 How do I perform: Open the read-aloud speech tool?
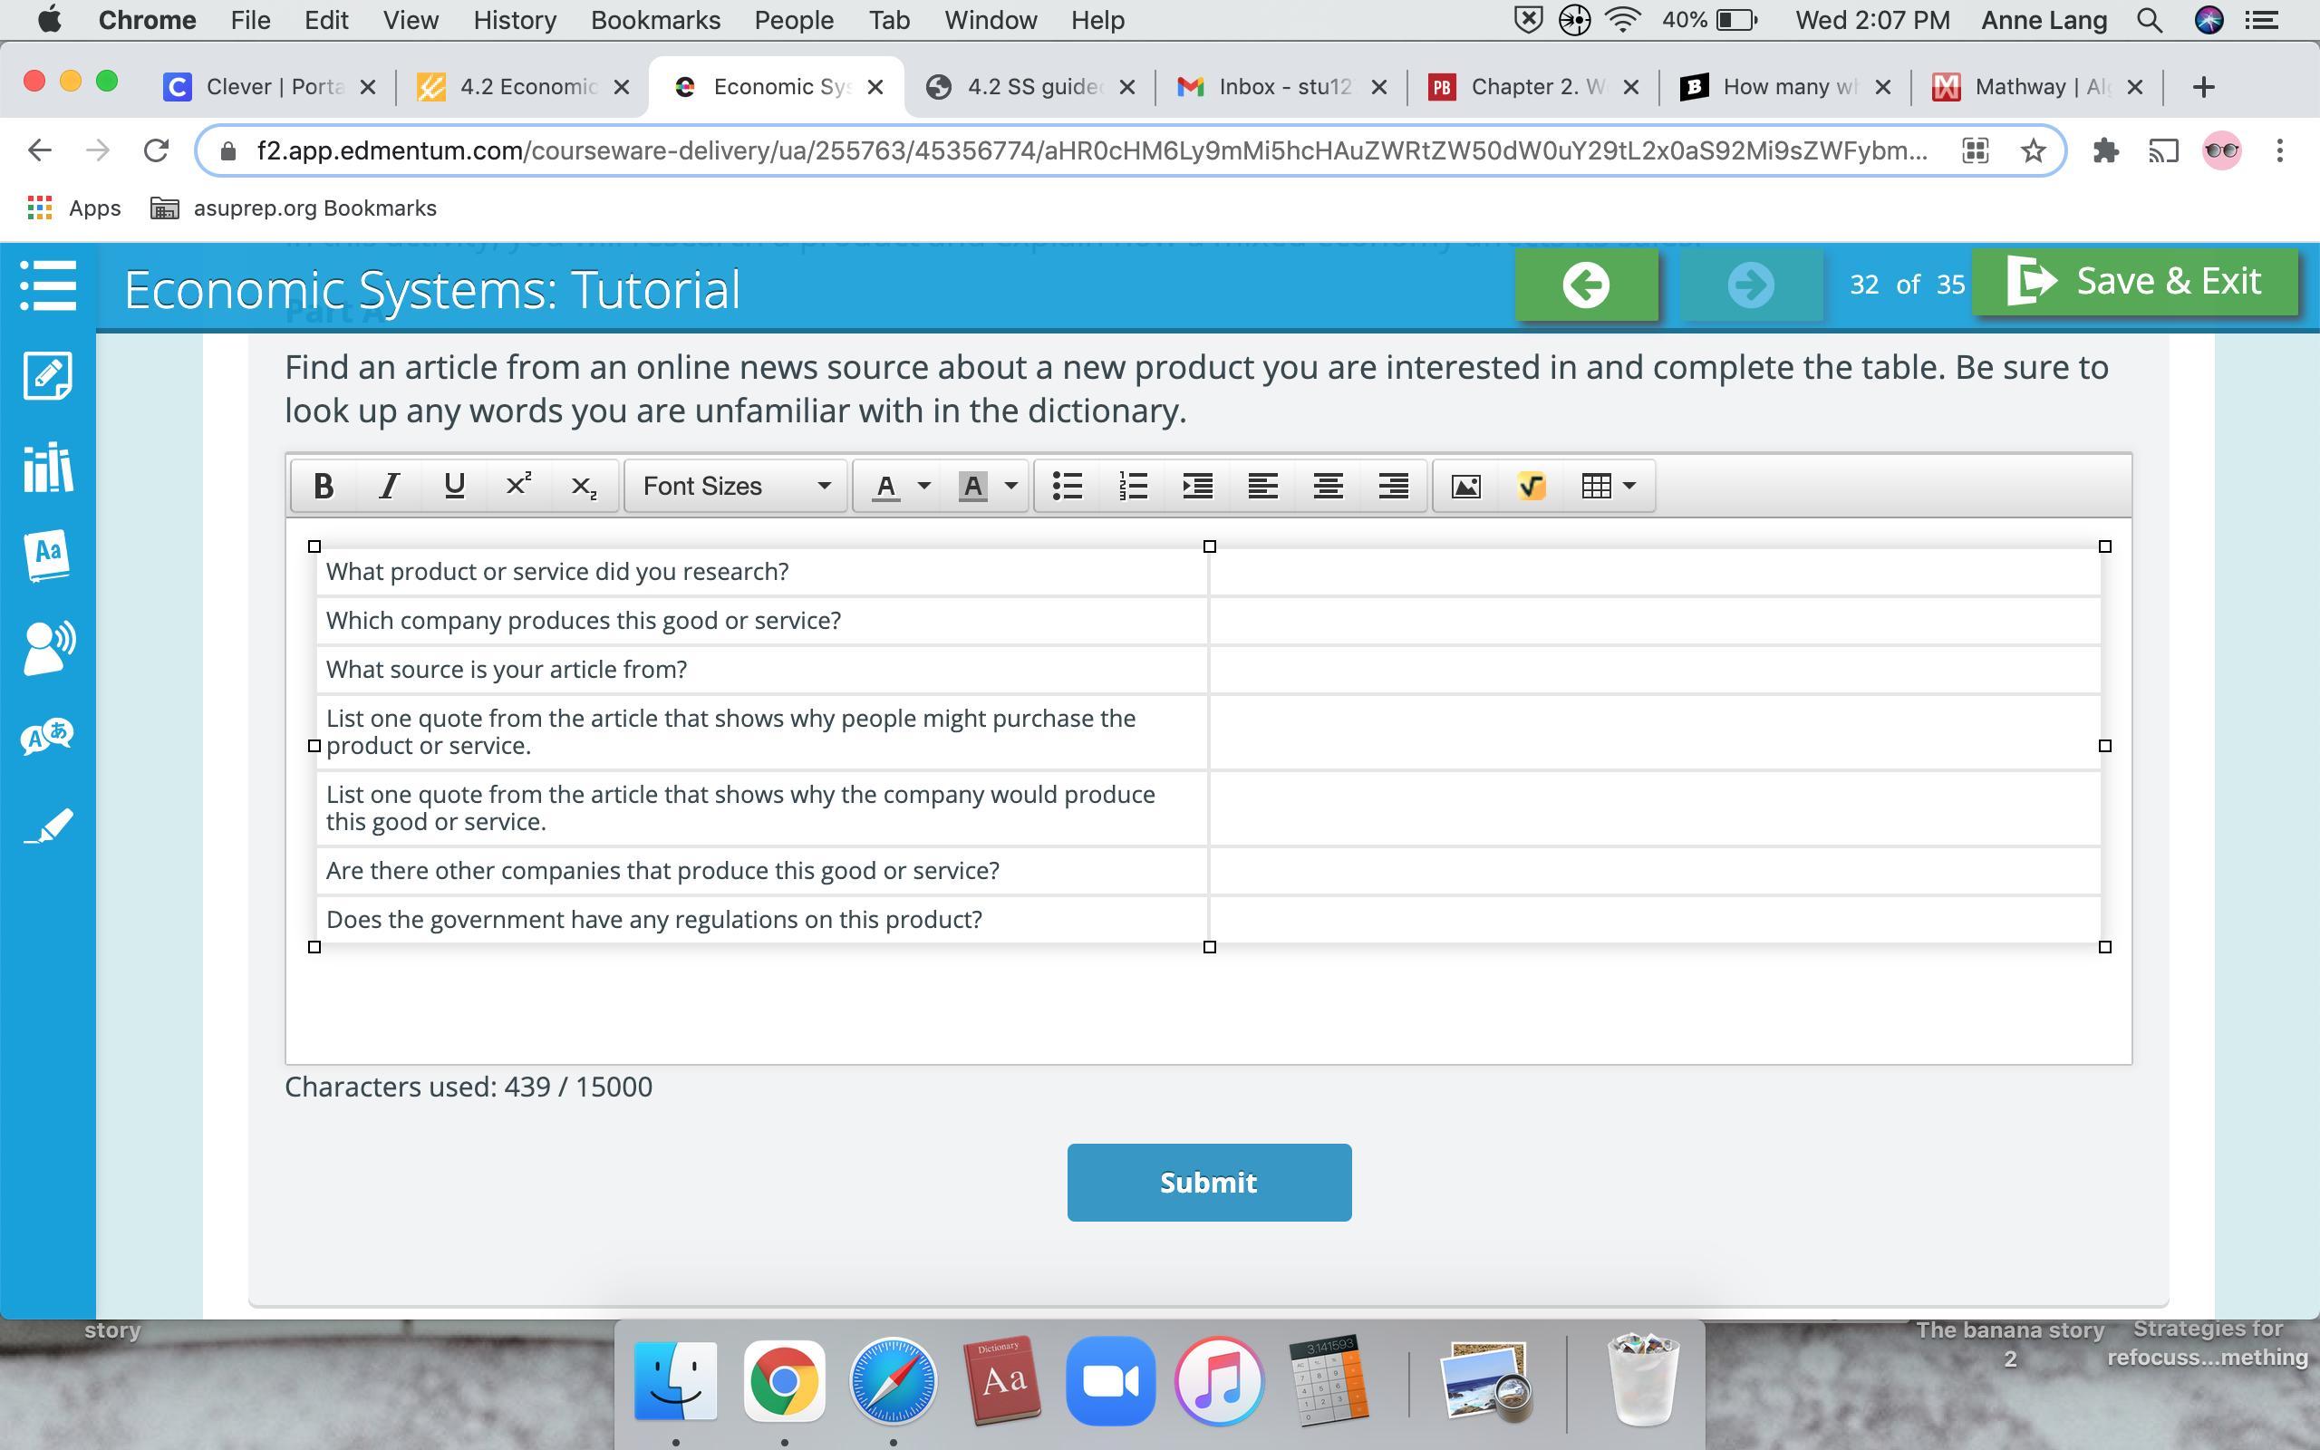48,647
